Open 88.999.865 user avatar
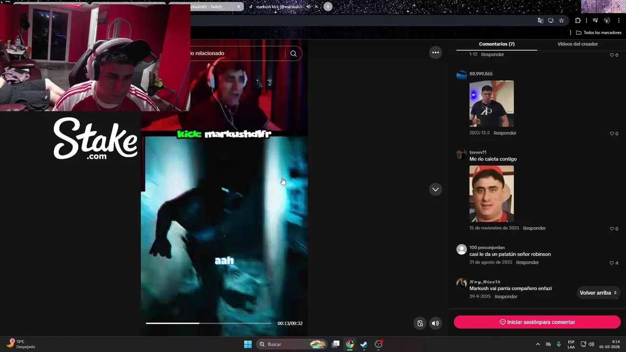 pos(462,75)
